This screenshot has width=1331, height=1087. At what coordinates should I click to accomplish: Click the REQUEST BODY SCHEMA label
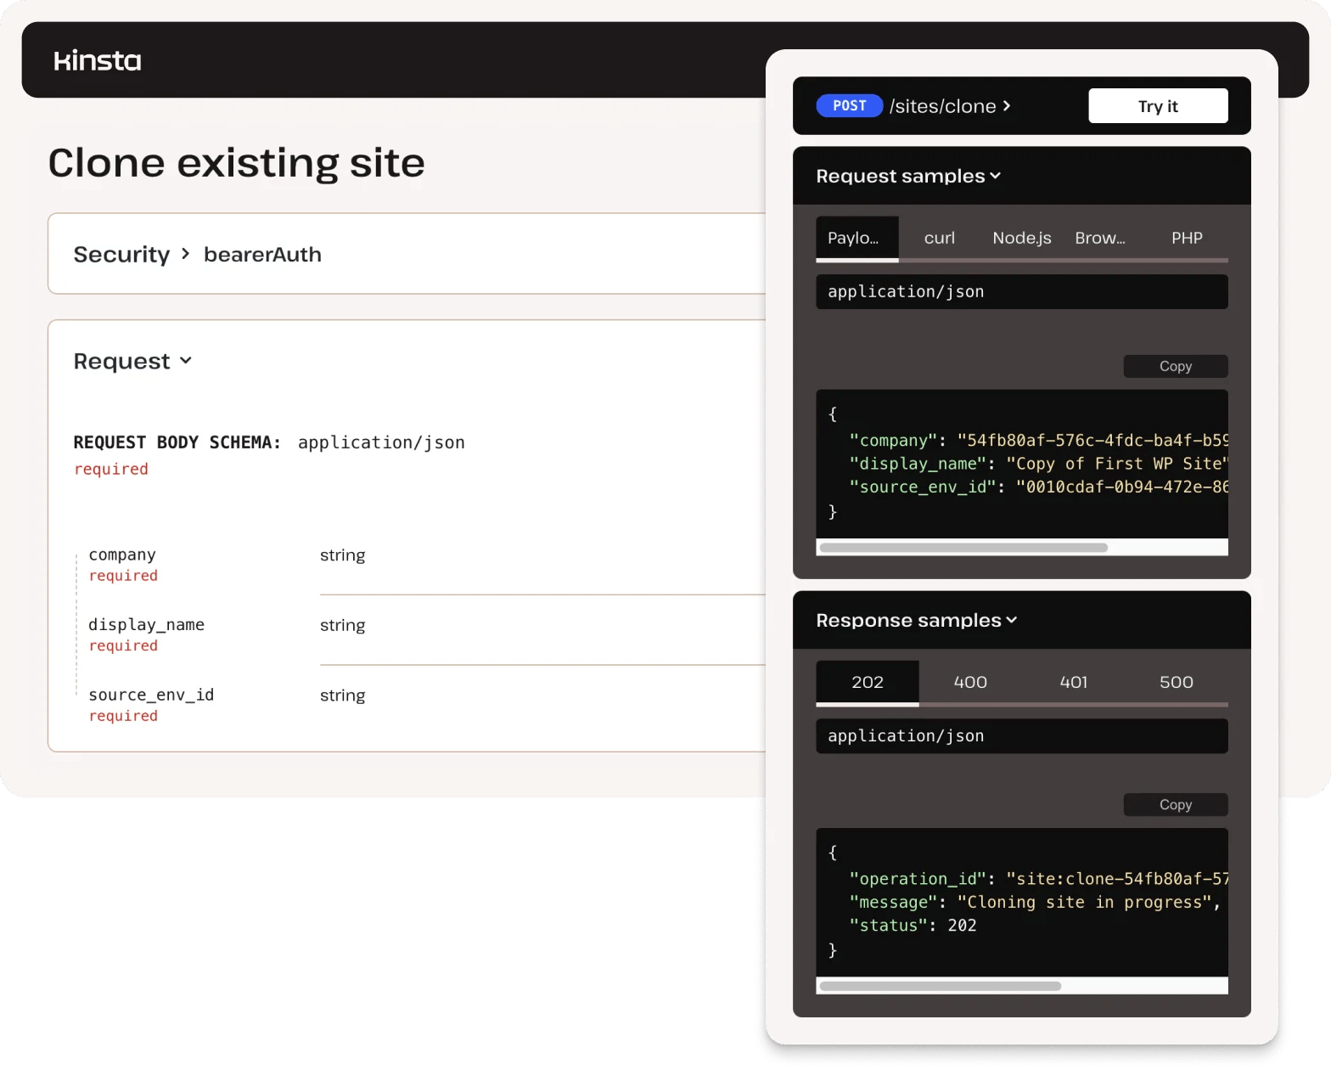pyautogui.click(x=177, y=442)
